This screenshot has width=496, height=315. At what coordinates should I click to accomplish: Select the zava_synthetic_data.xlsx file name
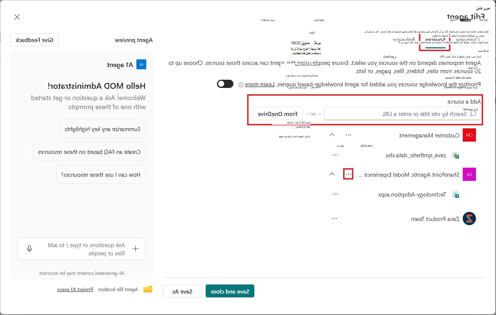416,155
